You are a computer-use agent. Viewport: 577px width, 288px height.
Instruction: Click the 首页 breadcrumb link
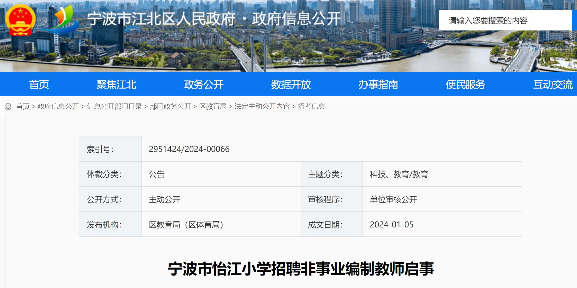(x=23, y=106)
